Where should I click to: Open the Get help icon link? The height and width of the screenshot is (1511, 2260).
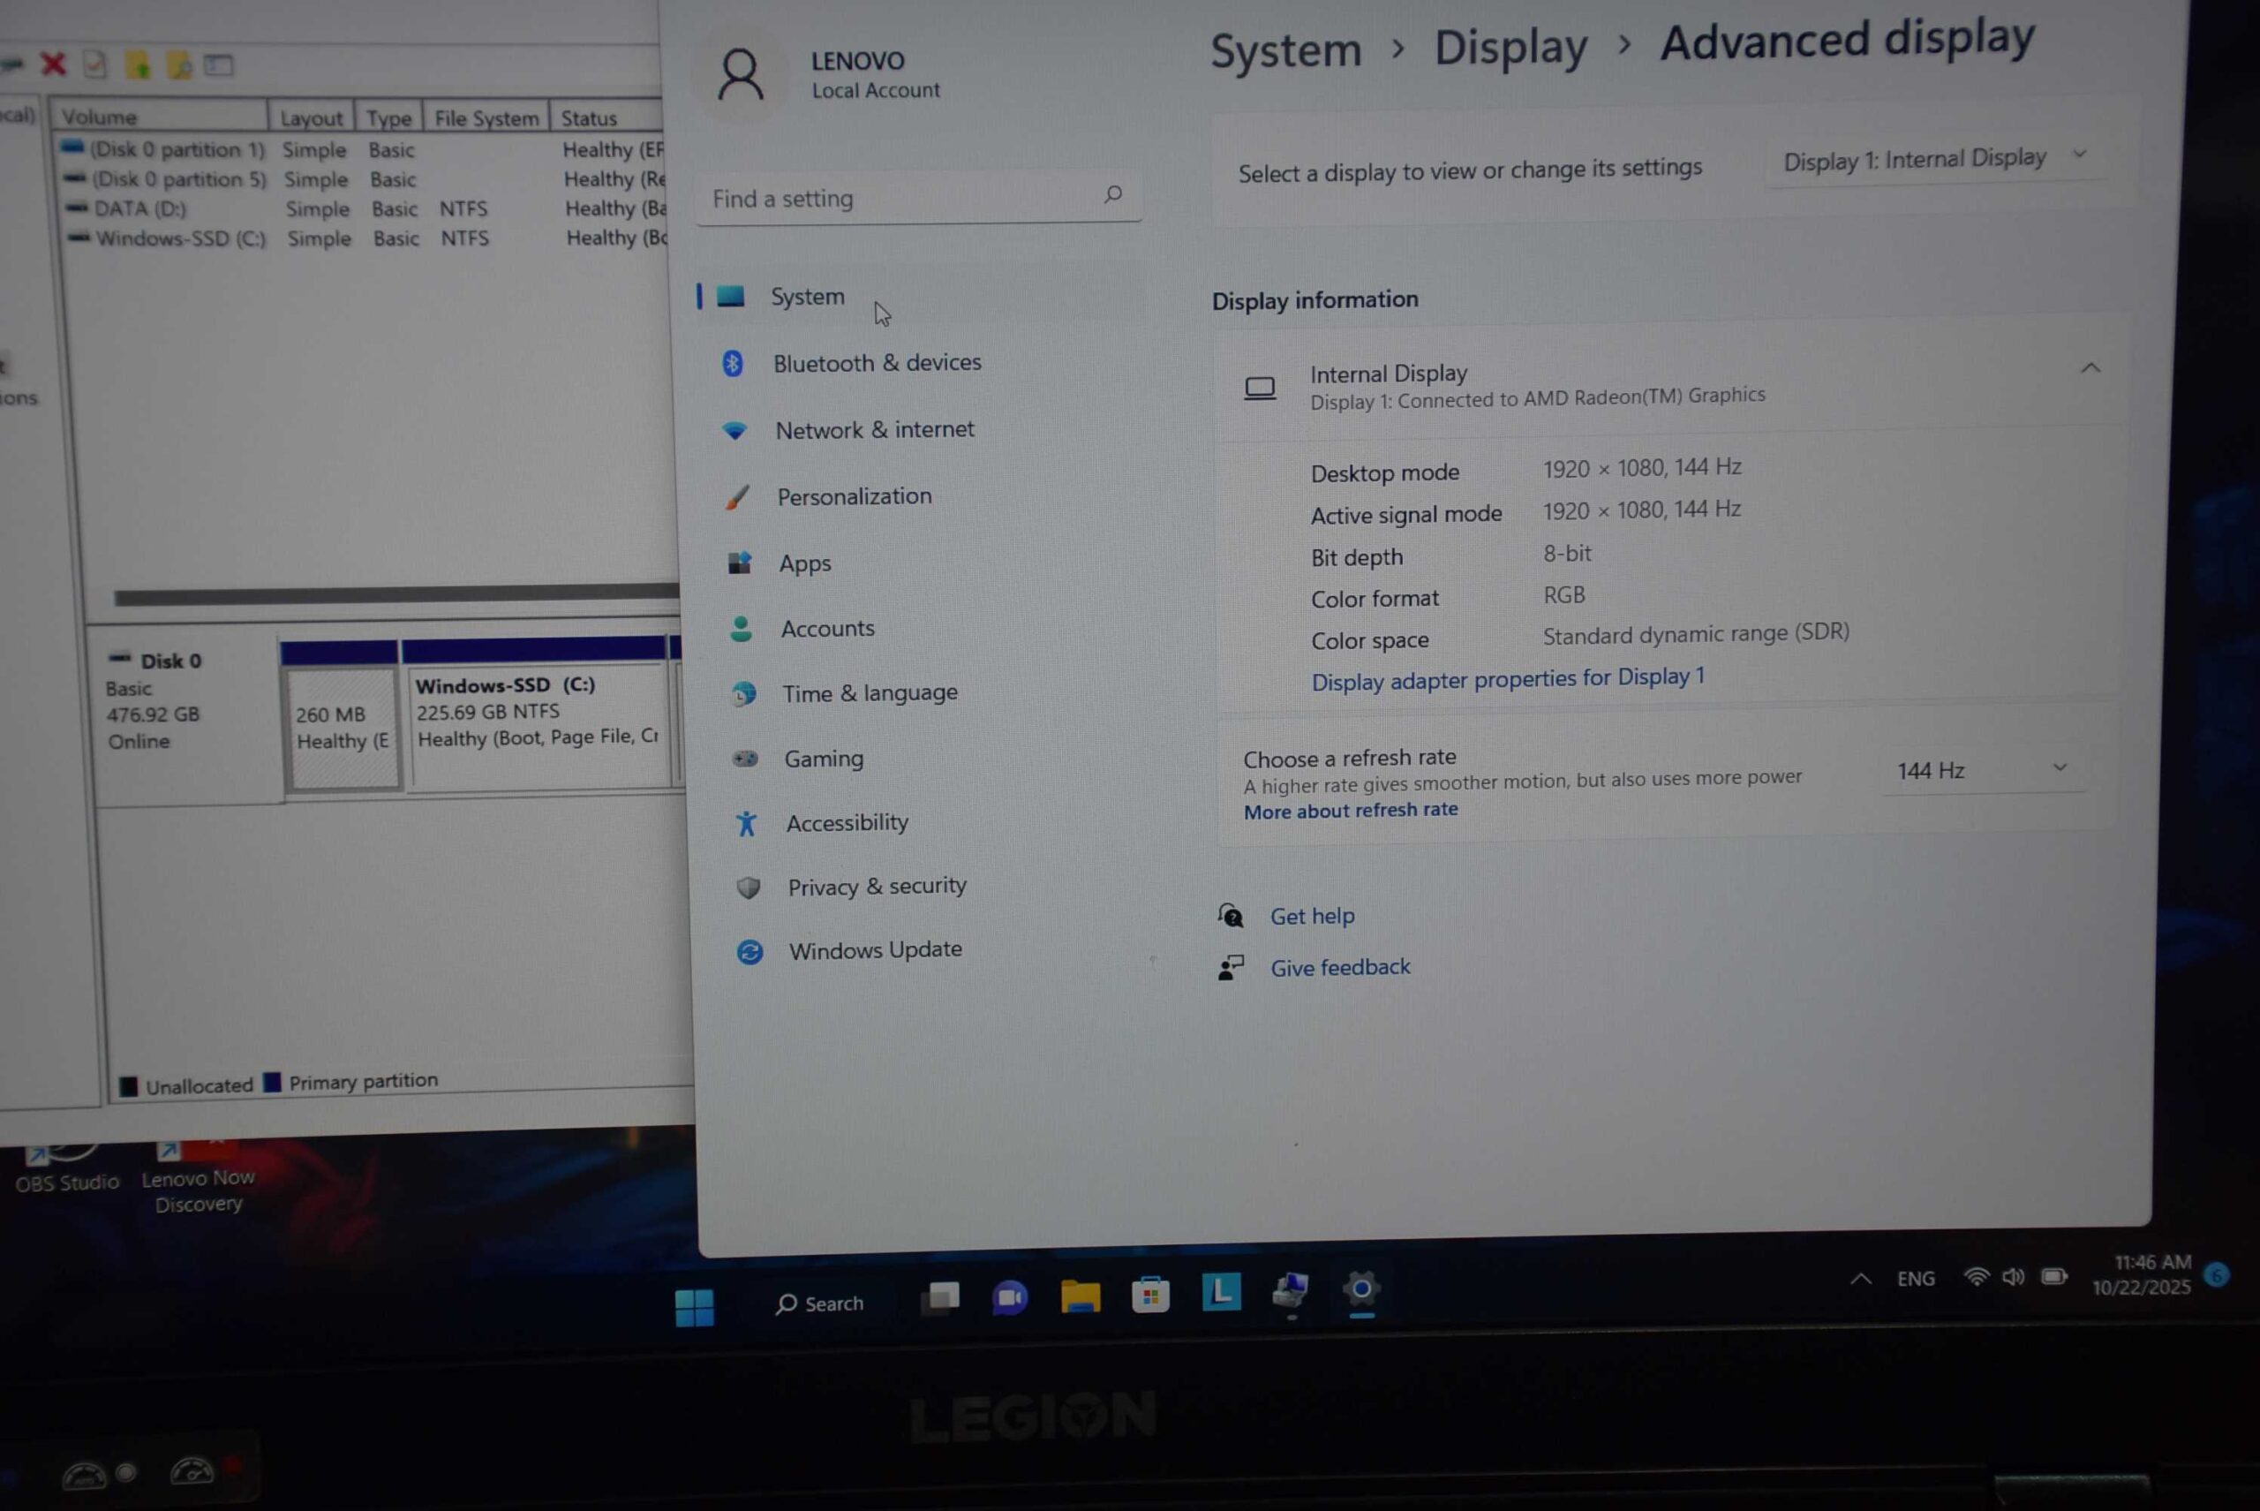pyautogui.click(x=1232, y=916)
